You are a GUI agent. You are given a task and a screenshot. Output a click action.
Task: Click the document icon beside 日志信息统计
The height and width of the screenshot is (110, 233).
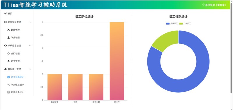(x=8, y=92)
